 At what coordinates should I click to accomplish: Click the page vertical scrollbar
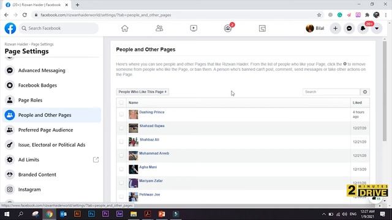click(x=385, y=91)
